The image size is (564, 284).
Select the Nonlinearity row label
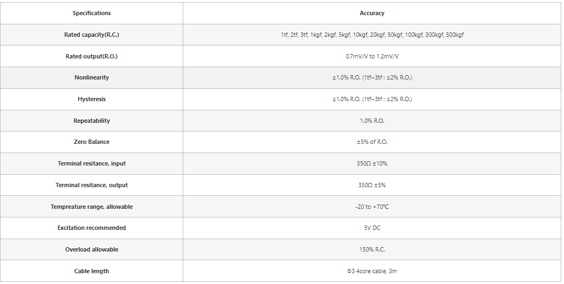pos(92,77)
